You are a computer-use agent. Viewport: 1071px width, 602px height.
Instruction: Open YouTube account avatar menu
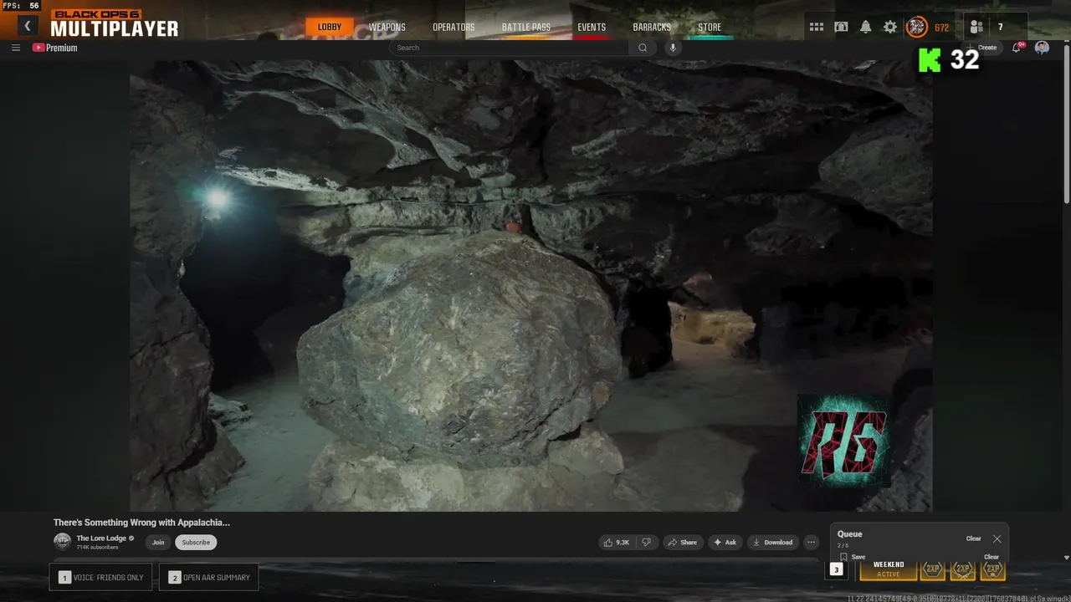[x=1042, y=48]
